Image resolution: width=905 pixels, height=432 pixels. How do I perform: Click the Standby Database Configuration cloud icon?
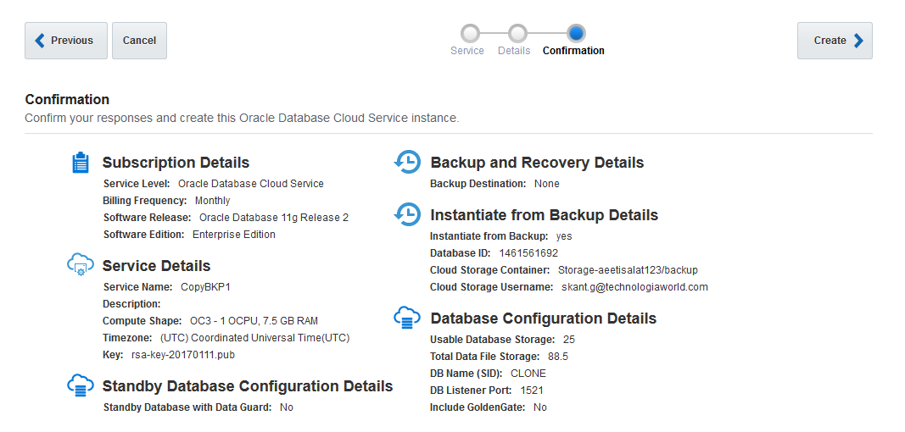(x=80, y=386)
